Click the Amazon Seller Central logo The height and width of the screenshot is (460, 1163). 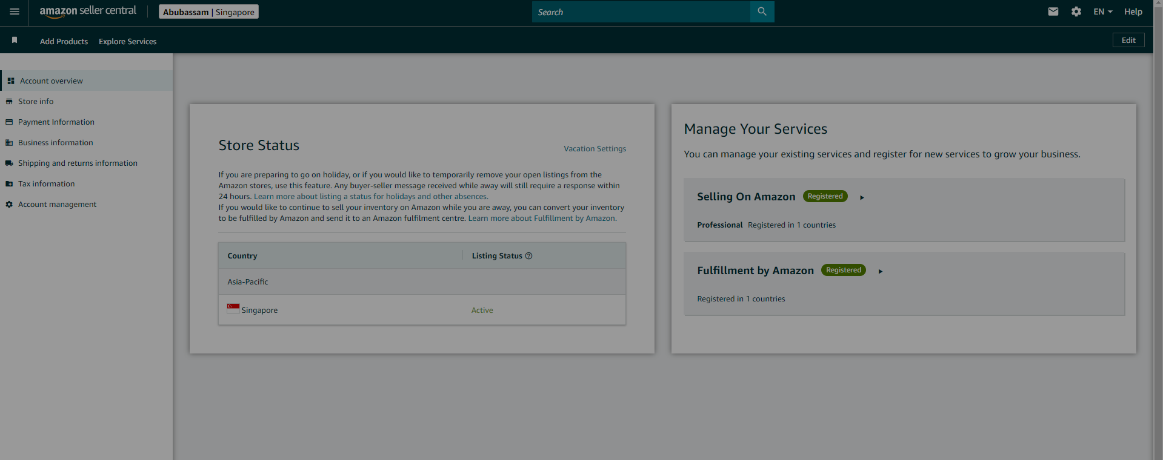(88, 11)
